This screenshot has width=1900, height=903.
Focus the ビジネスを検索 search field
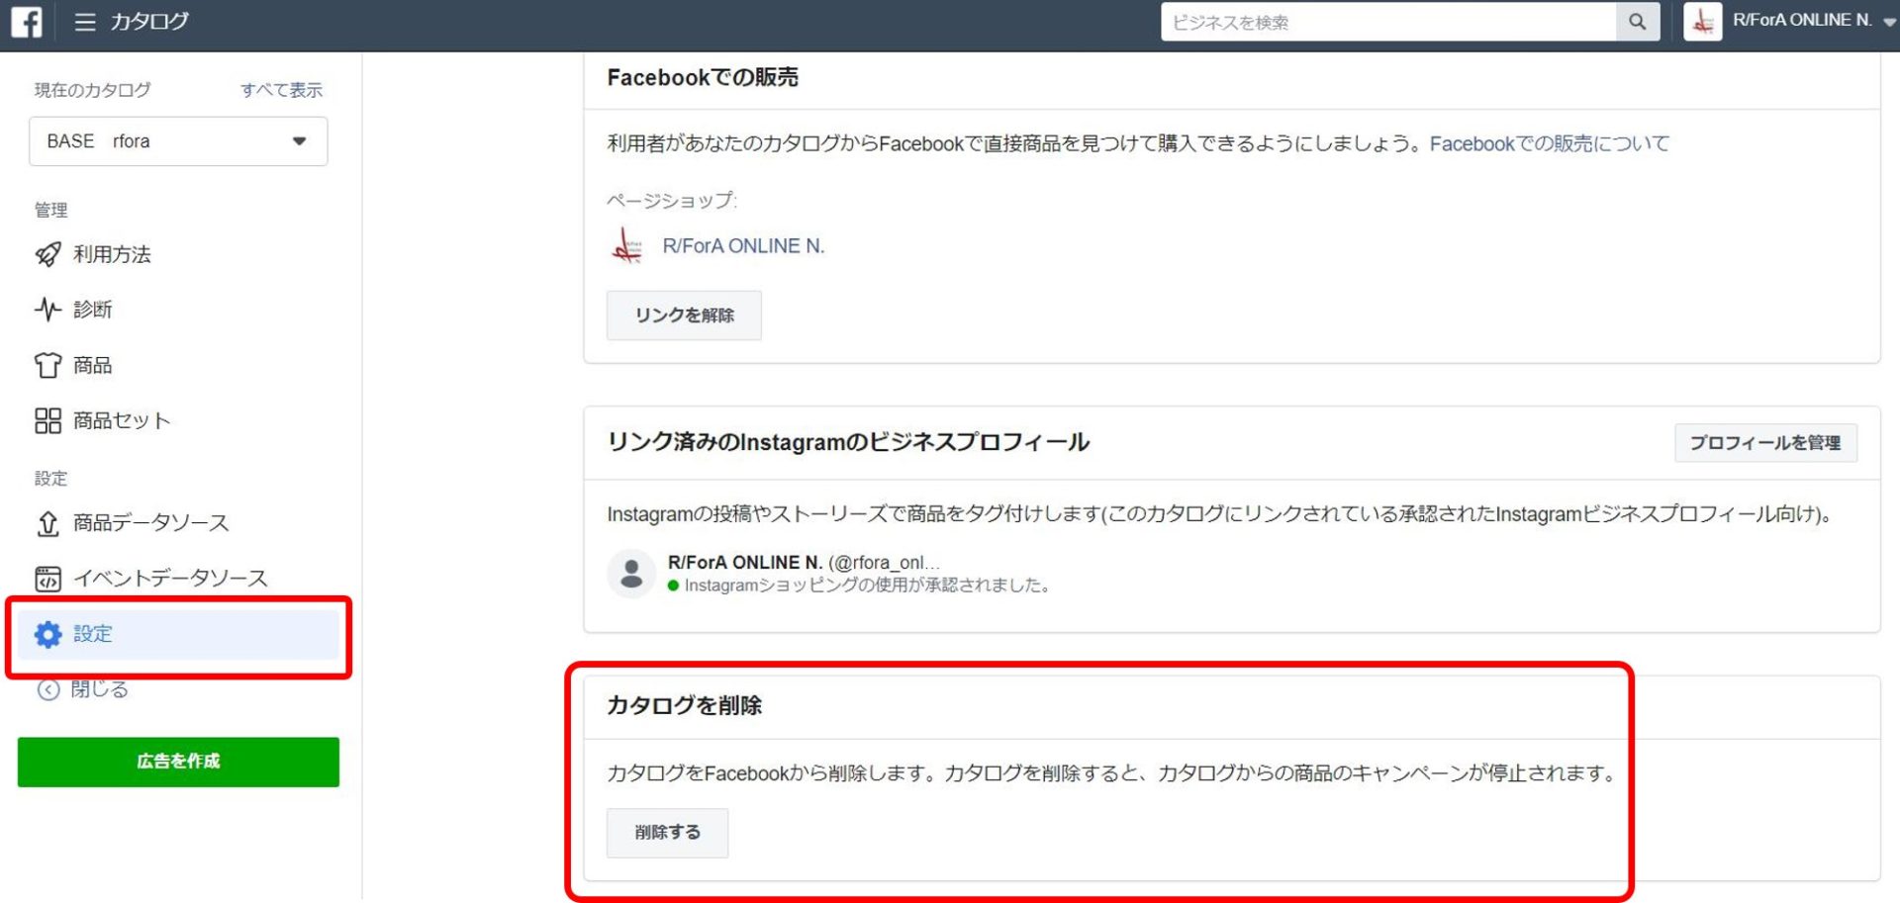pos(1388,22)
